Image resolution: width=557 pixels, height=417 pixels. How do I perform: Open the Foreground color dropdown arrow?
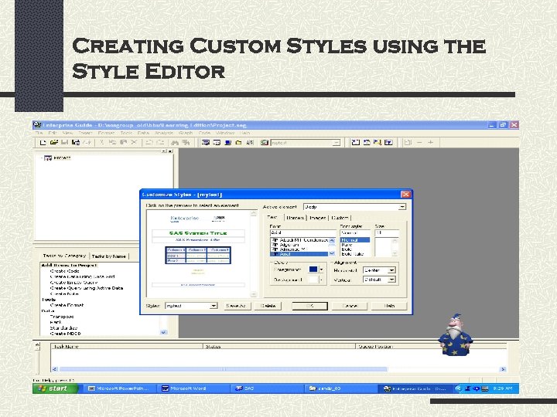(x=322, y=270)
